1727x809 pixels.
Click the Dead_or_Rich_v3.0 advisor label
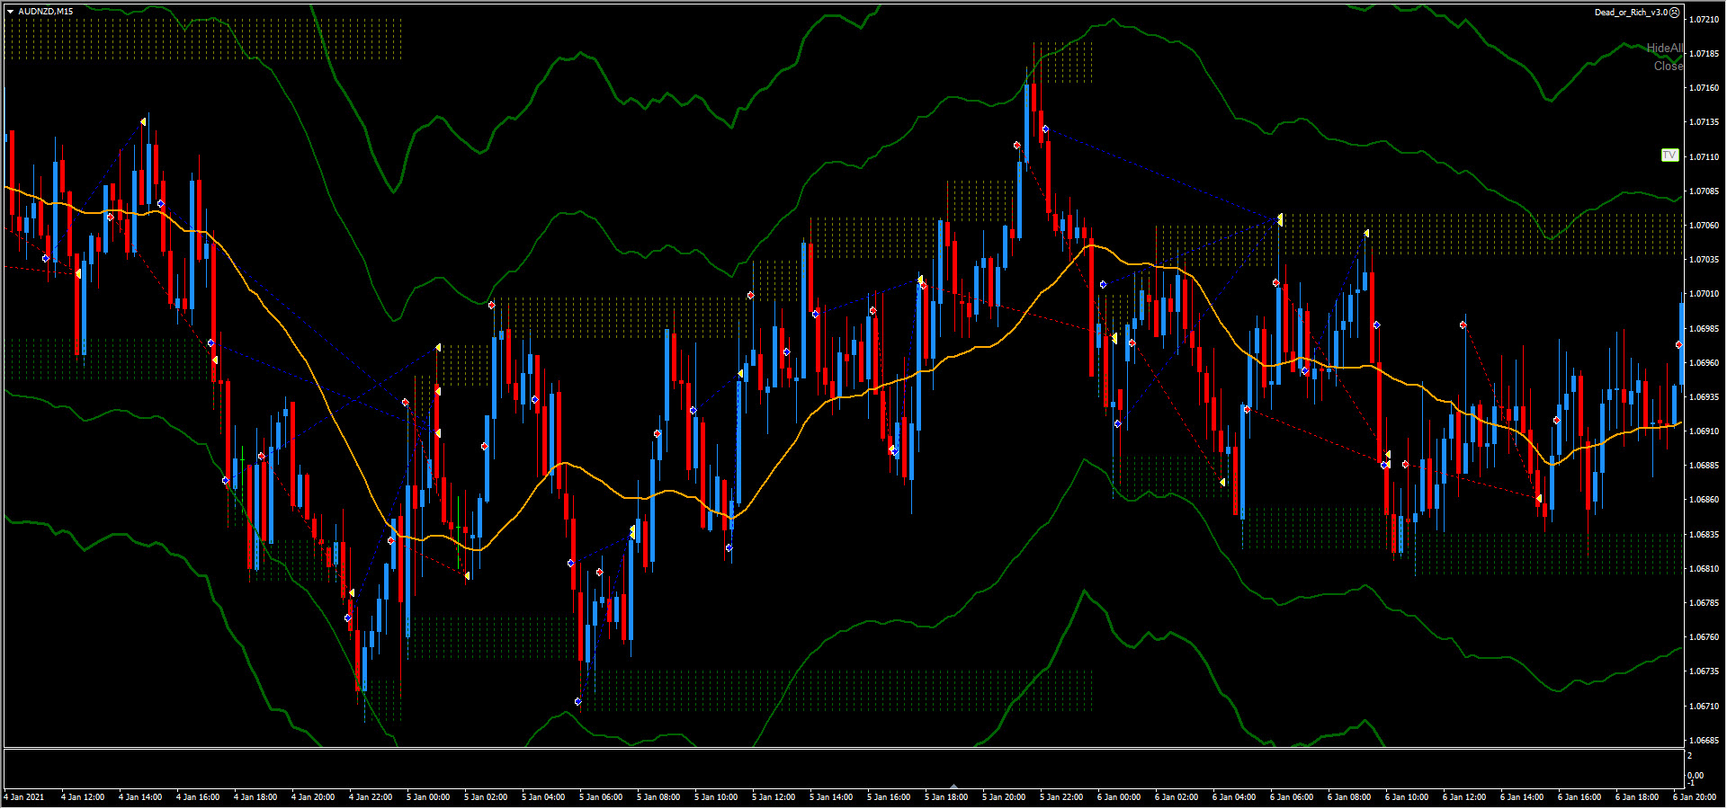1631,13
